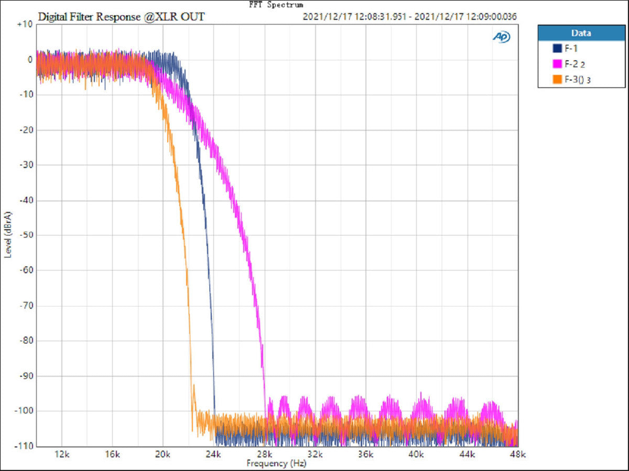629x471 pixels.
Task: Click the Frequency (Hz) axis title
Action: point(276,463)
